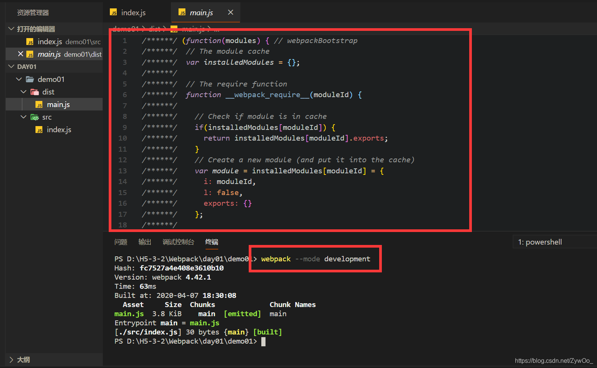Click installedModules variable on line 3

(239, 62)
